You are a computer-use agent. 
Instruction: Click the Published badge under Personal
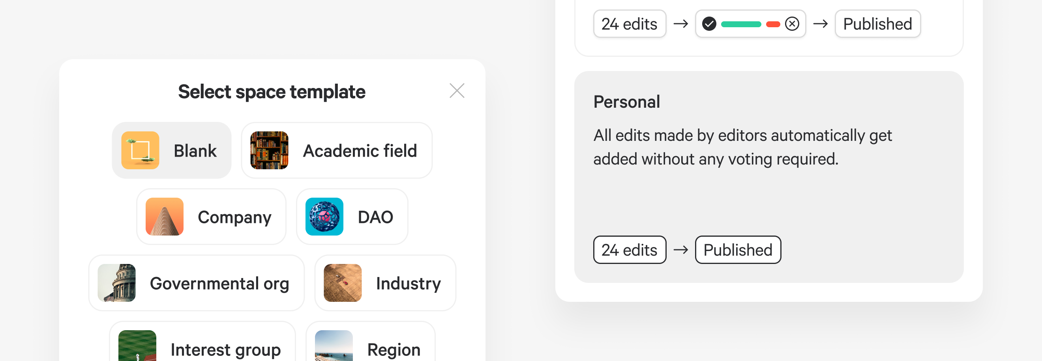click(x=737, y=250)
